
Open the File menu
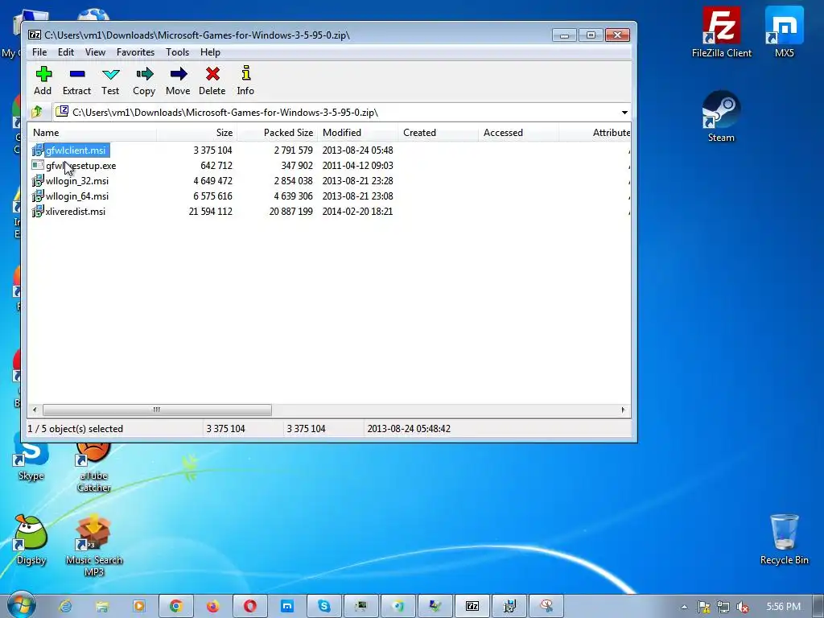pos(39,52)
